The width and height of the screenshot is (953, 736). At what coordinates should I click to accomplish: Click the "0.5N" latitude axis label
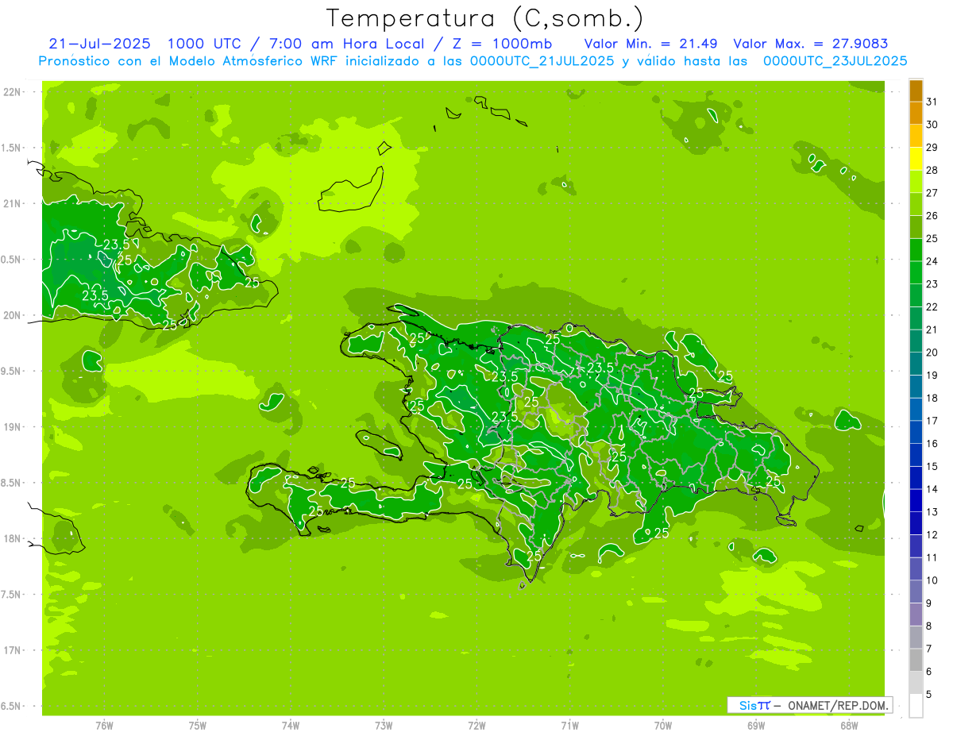(12, 260)
